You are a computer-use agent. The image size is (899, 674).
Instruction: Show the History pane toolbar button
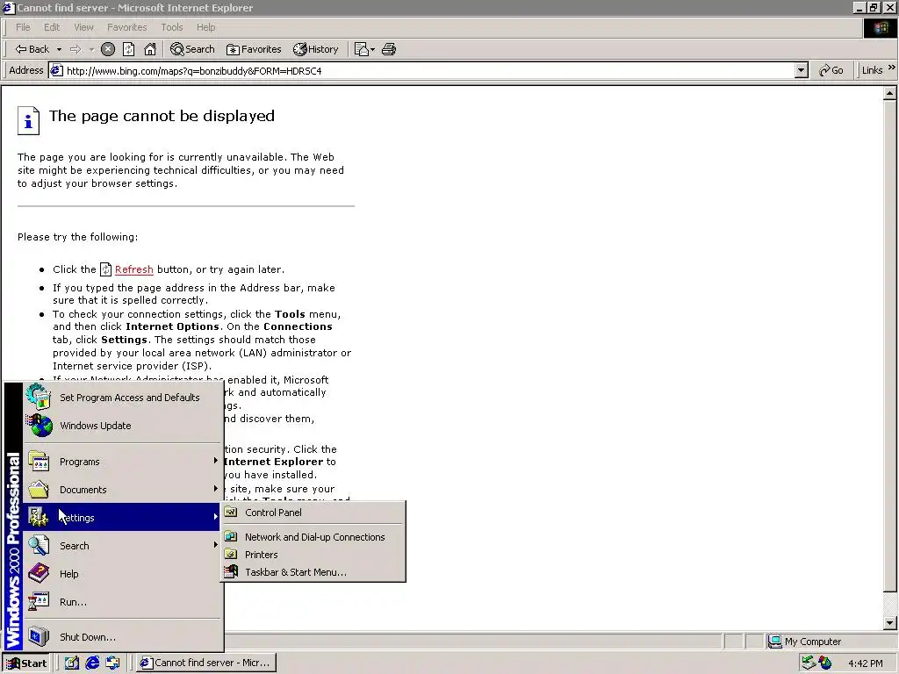pyautogui.click(x=316, y=49)
